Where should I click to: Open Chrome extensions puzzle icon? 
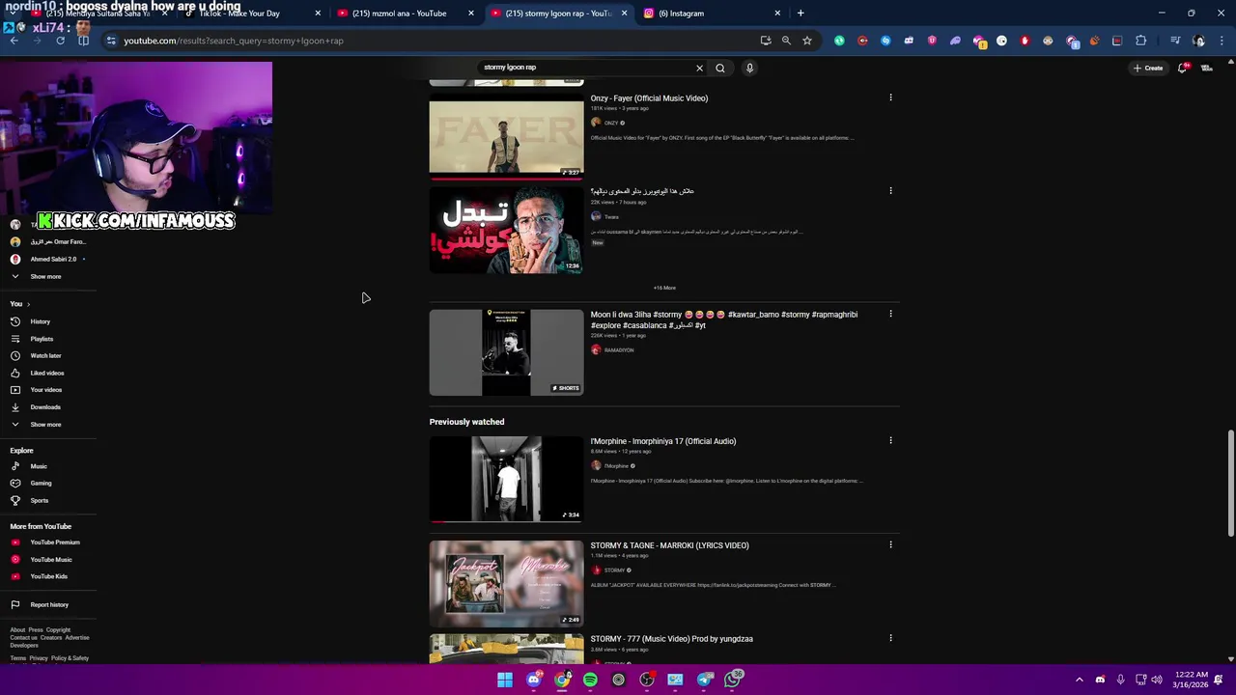click(x=1141, y=41)
